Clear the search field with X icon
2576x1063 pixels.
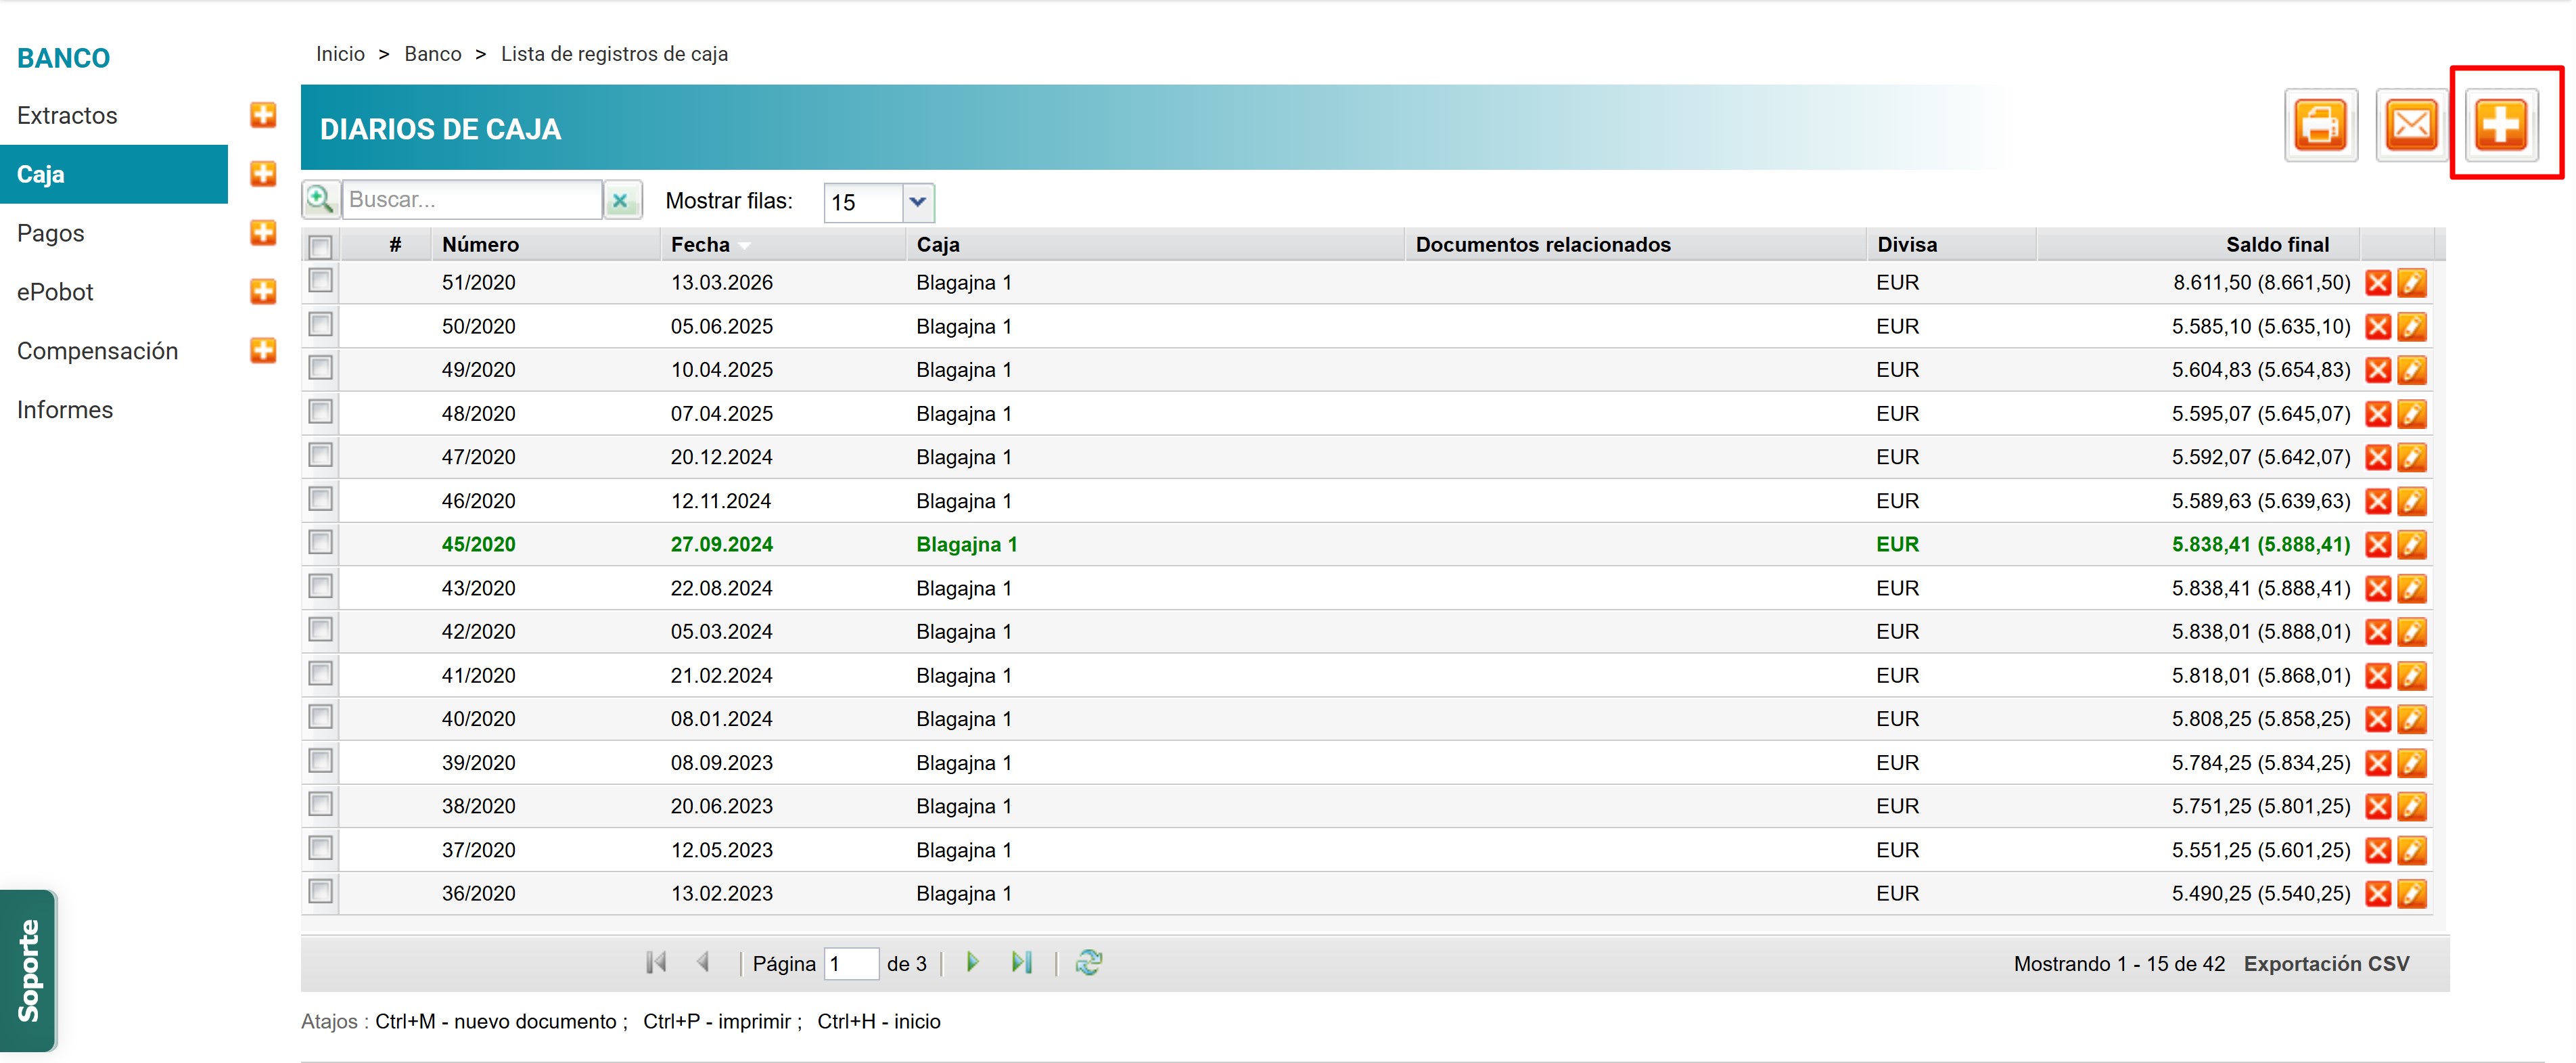621,201
